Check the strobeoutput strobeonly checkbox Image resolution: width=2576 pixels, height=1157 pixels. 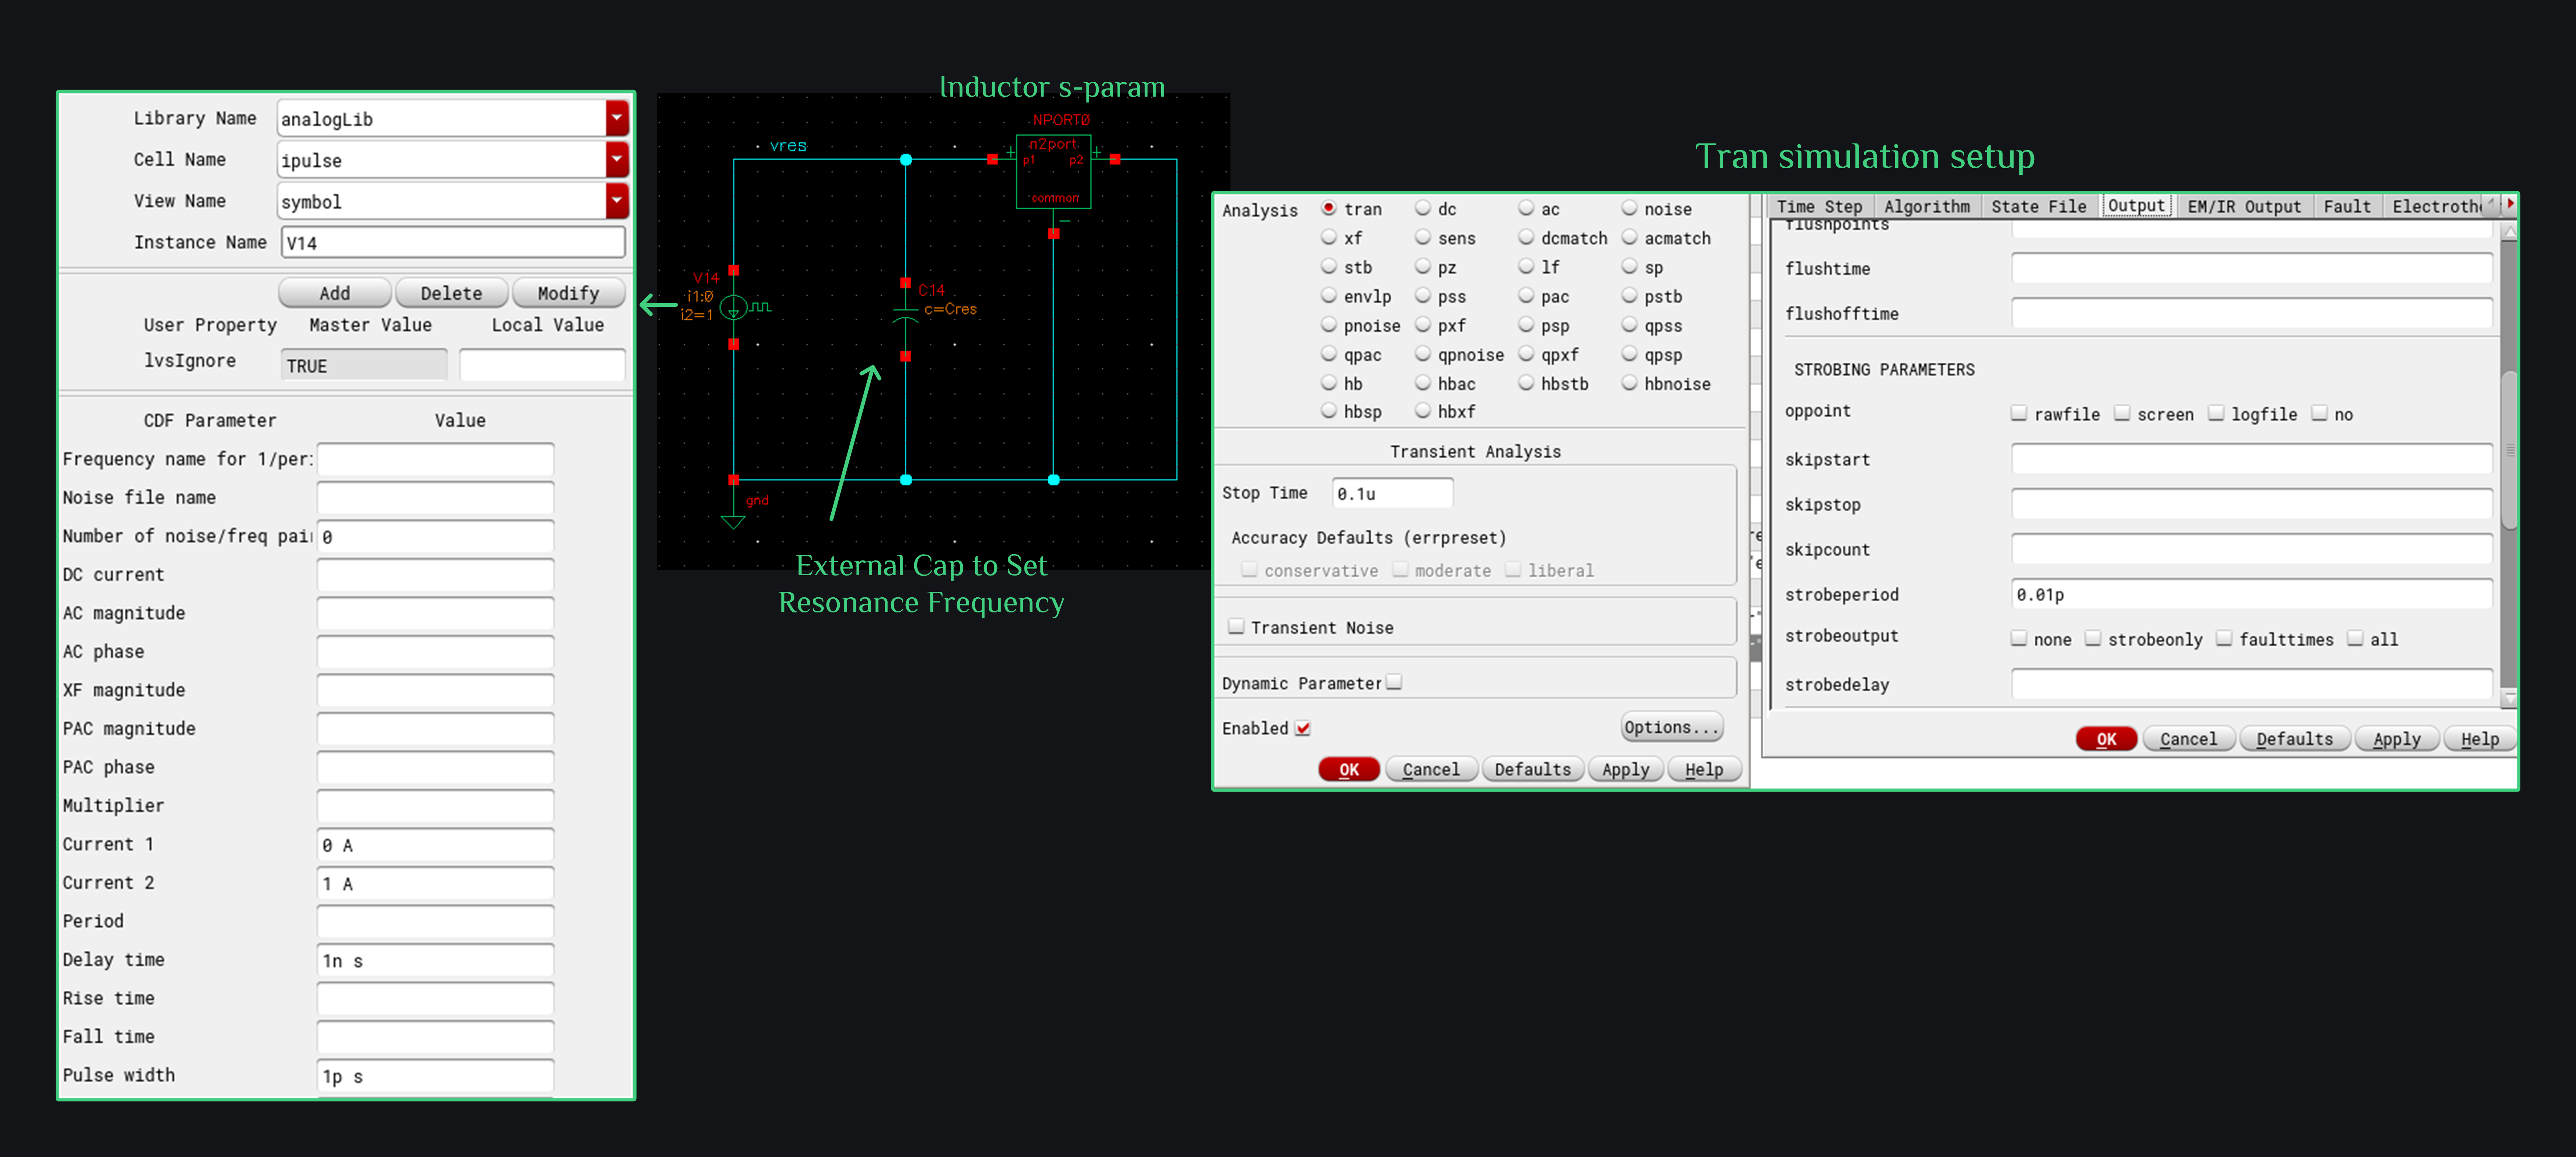coord(2093,638)
